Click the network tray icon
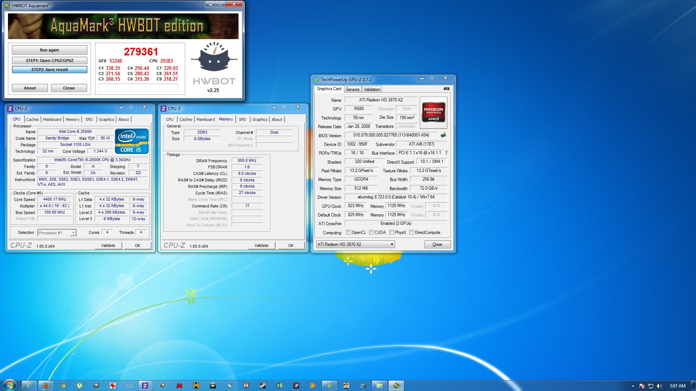The width and height of the screenshot is (696, 391). (651, 386)
